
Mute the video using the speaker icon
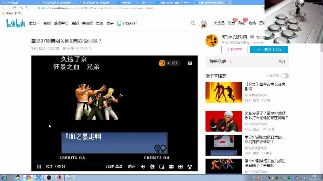pos(143,167)
